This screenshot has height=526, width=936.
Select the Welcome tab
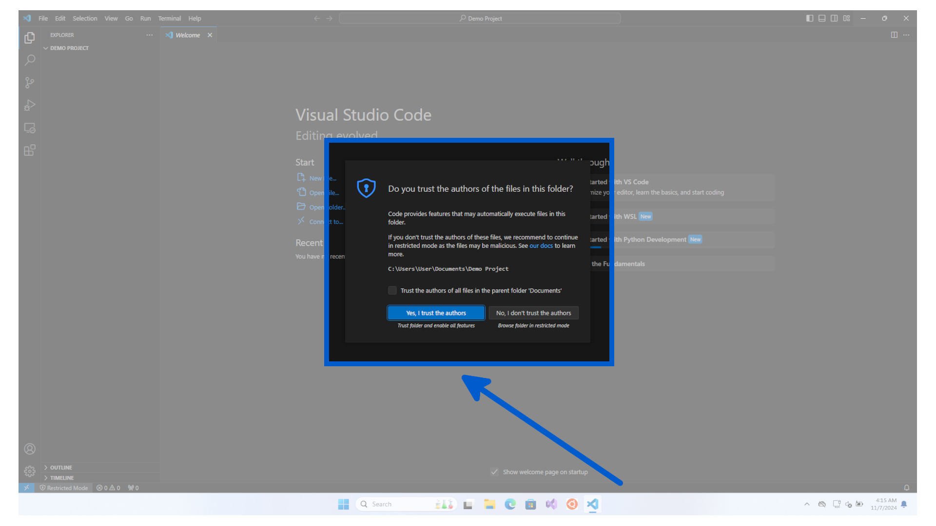[x=187, y=35]
